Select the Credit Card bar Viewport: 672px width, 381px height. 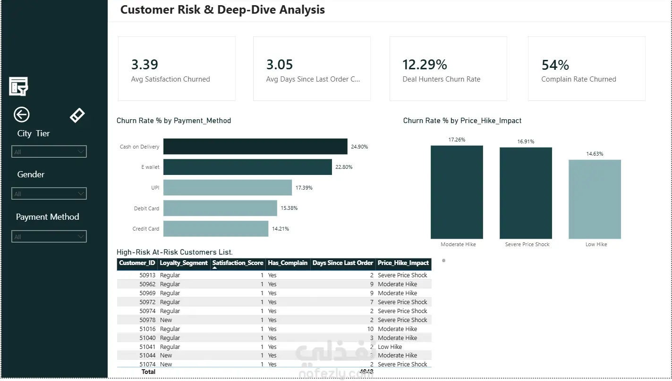(216, 229)
